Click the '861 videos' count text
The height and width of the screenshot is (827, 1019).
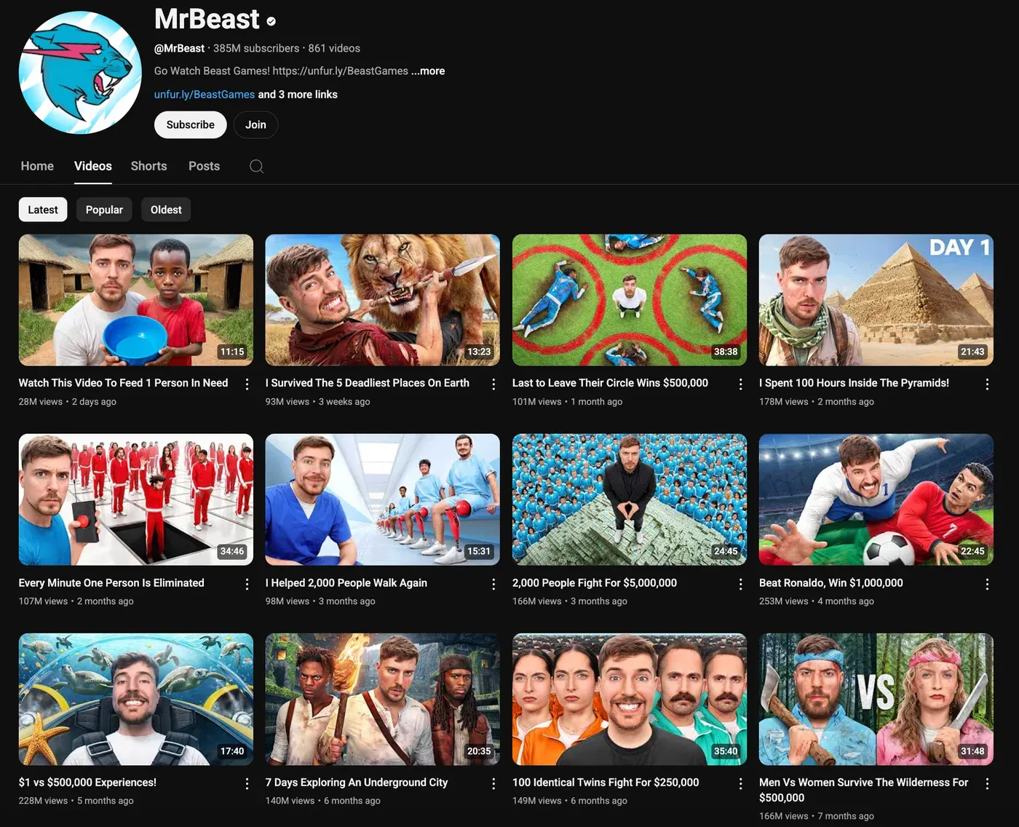point(334,48)
